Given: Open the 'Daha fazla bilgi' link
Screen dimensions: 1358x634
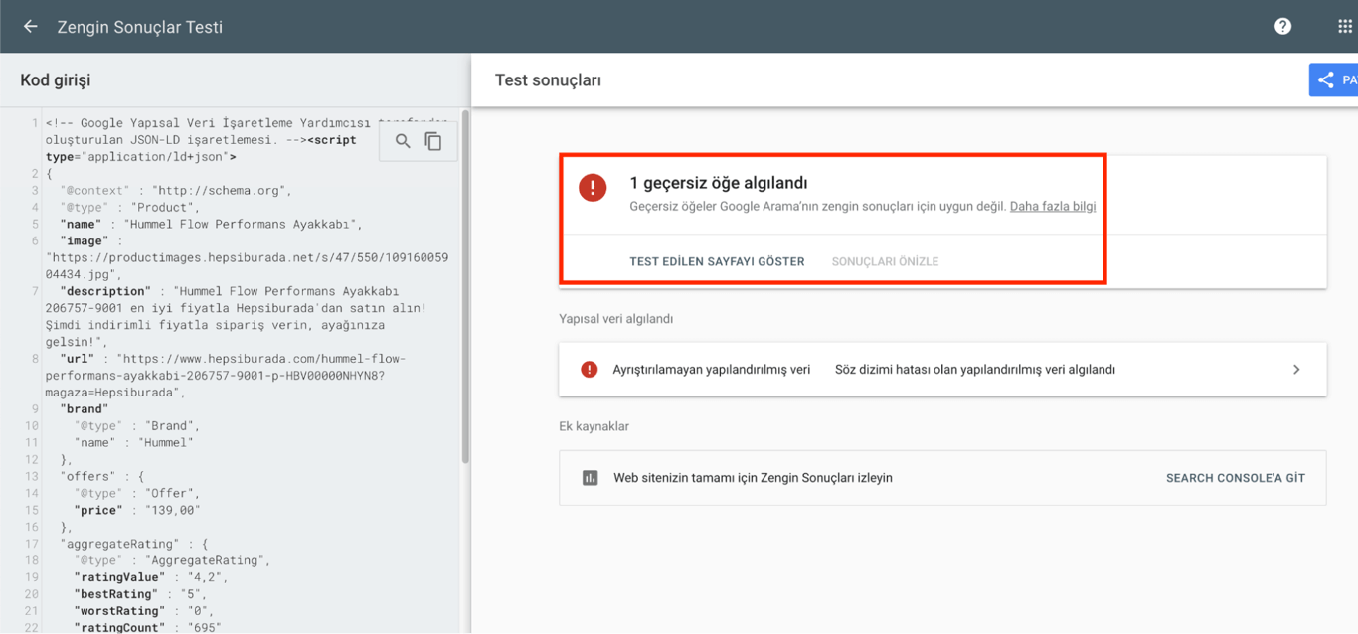Looking at the screenshot, I should click(x=1053, y=206).
